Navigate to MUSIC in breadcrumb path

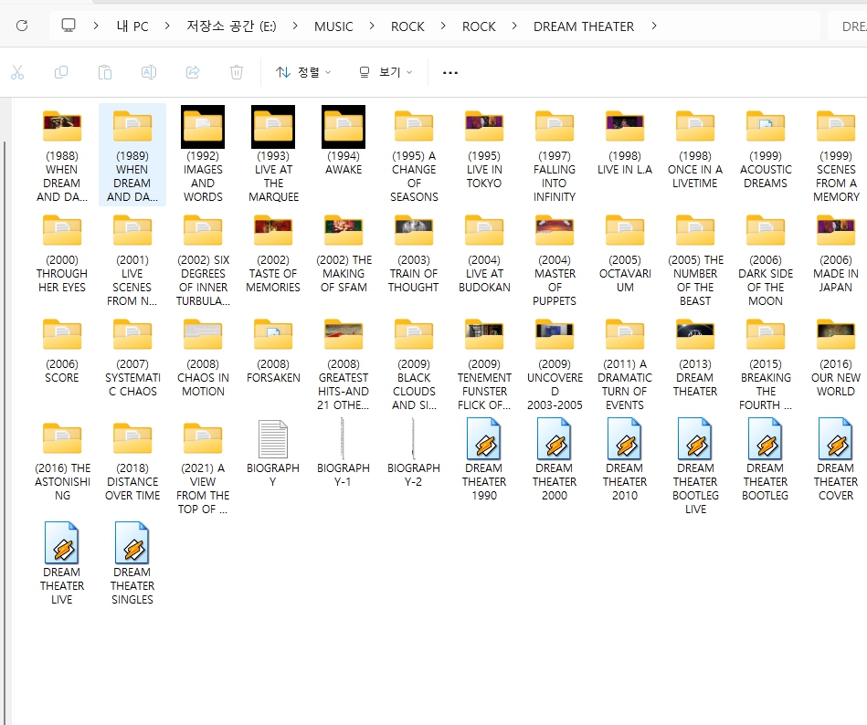coord(333,26)
